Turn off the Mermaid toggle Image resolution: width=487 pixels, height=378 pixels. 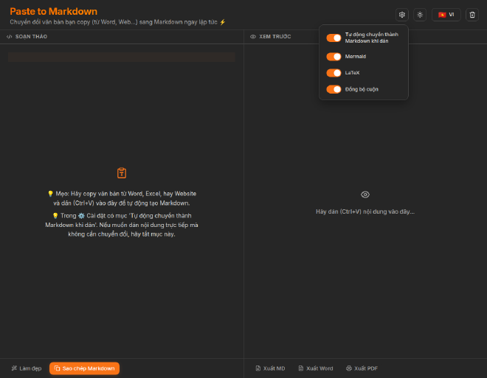pos(334,57)
